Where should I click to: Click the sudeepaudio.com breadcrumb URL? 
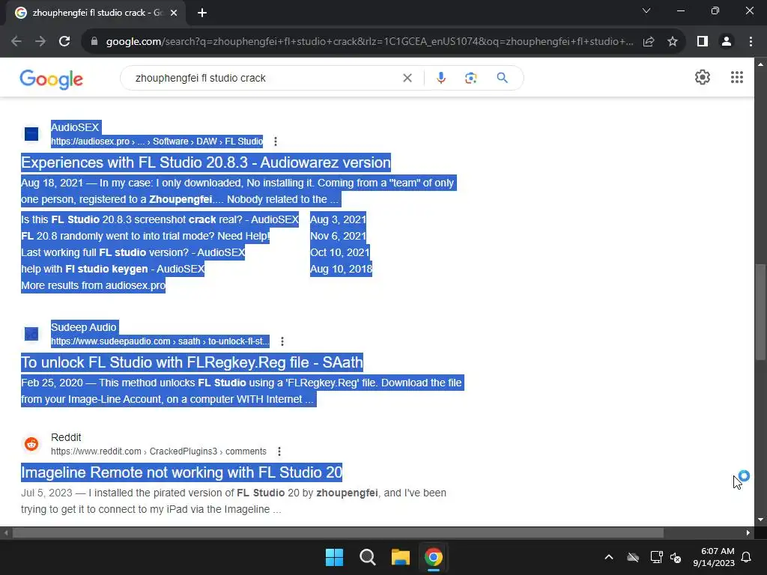pyautogui.click(x=160, y=341)
